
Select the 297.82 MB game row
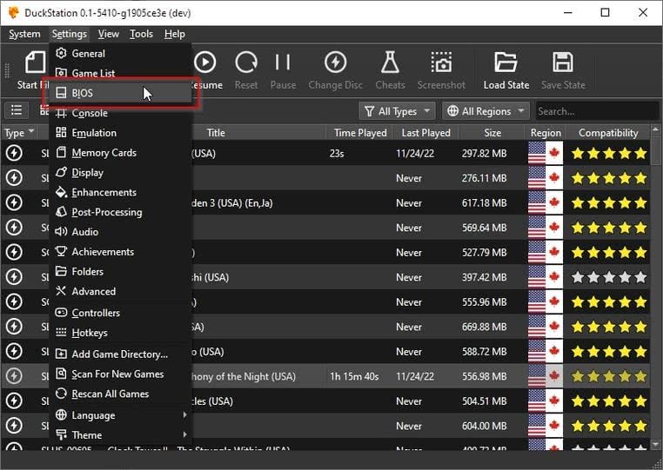coord(325,153)
